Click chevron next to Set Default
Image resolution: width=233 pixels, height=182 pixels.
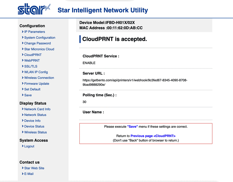point(22,89)
